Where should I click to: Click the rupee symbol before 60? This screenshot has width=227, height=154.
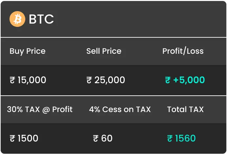(96, 138)
